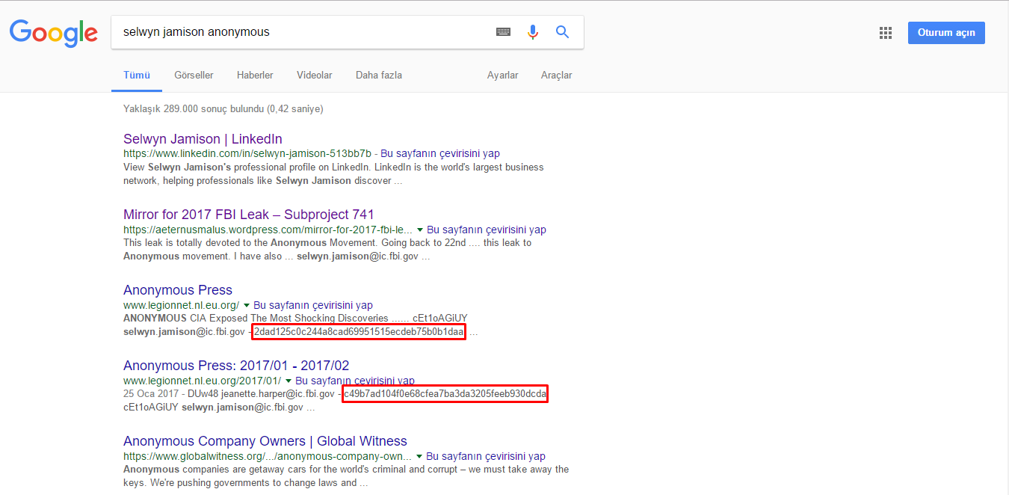This screenshot has width=1009, height=495.
Task: Click the date text 25 Oca 2017
Action: tap(151, 393)
